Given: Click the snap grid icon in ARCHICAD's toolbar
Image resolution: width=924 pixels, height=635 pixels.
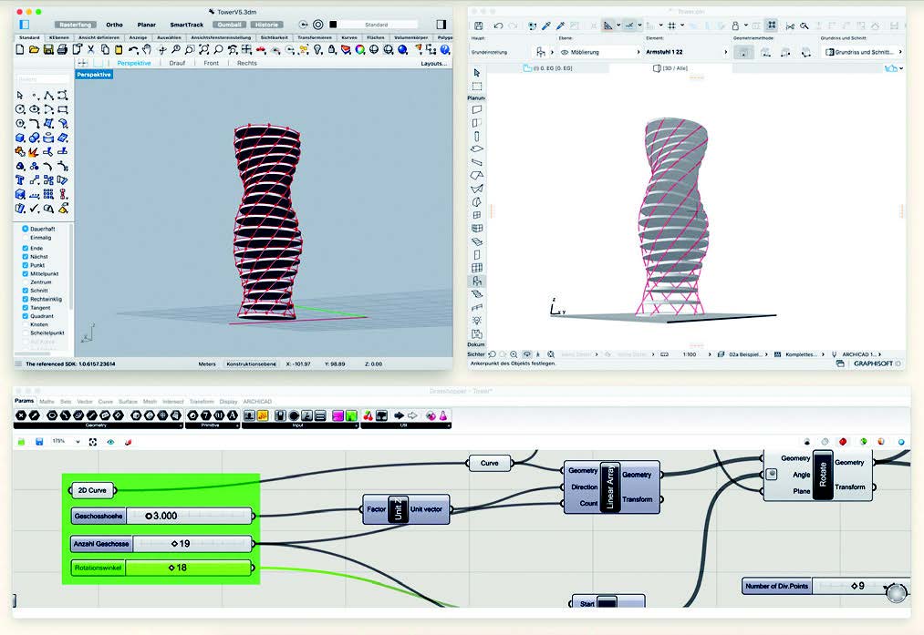Looking at the screenshot, I should click(671, 25).
